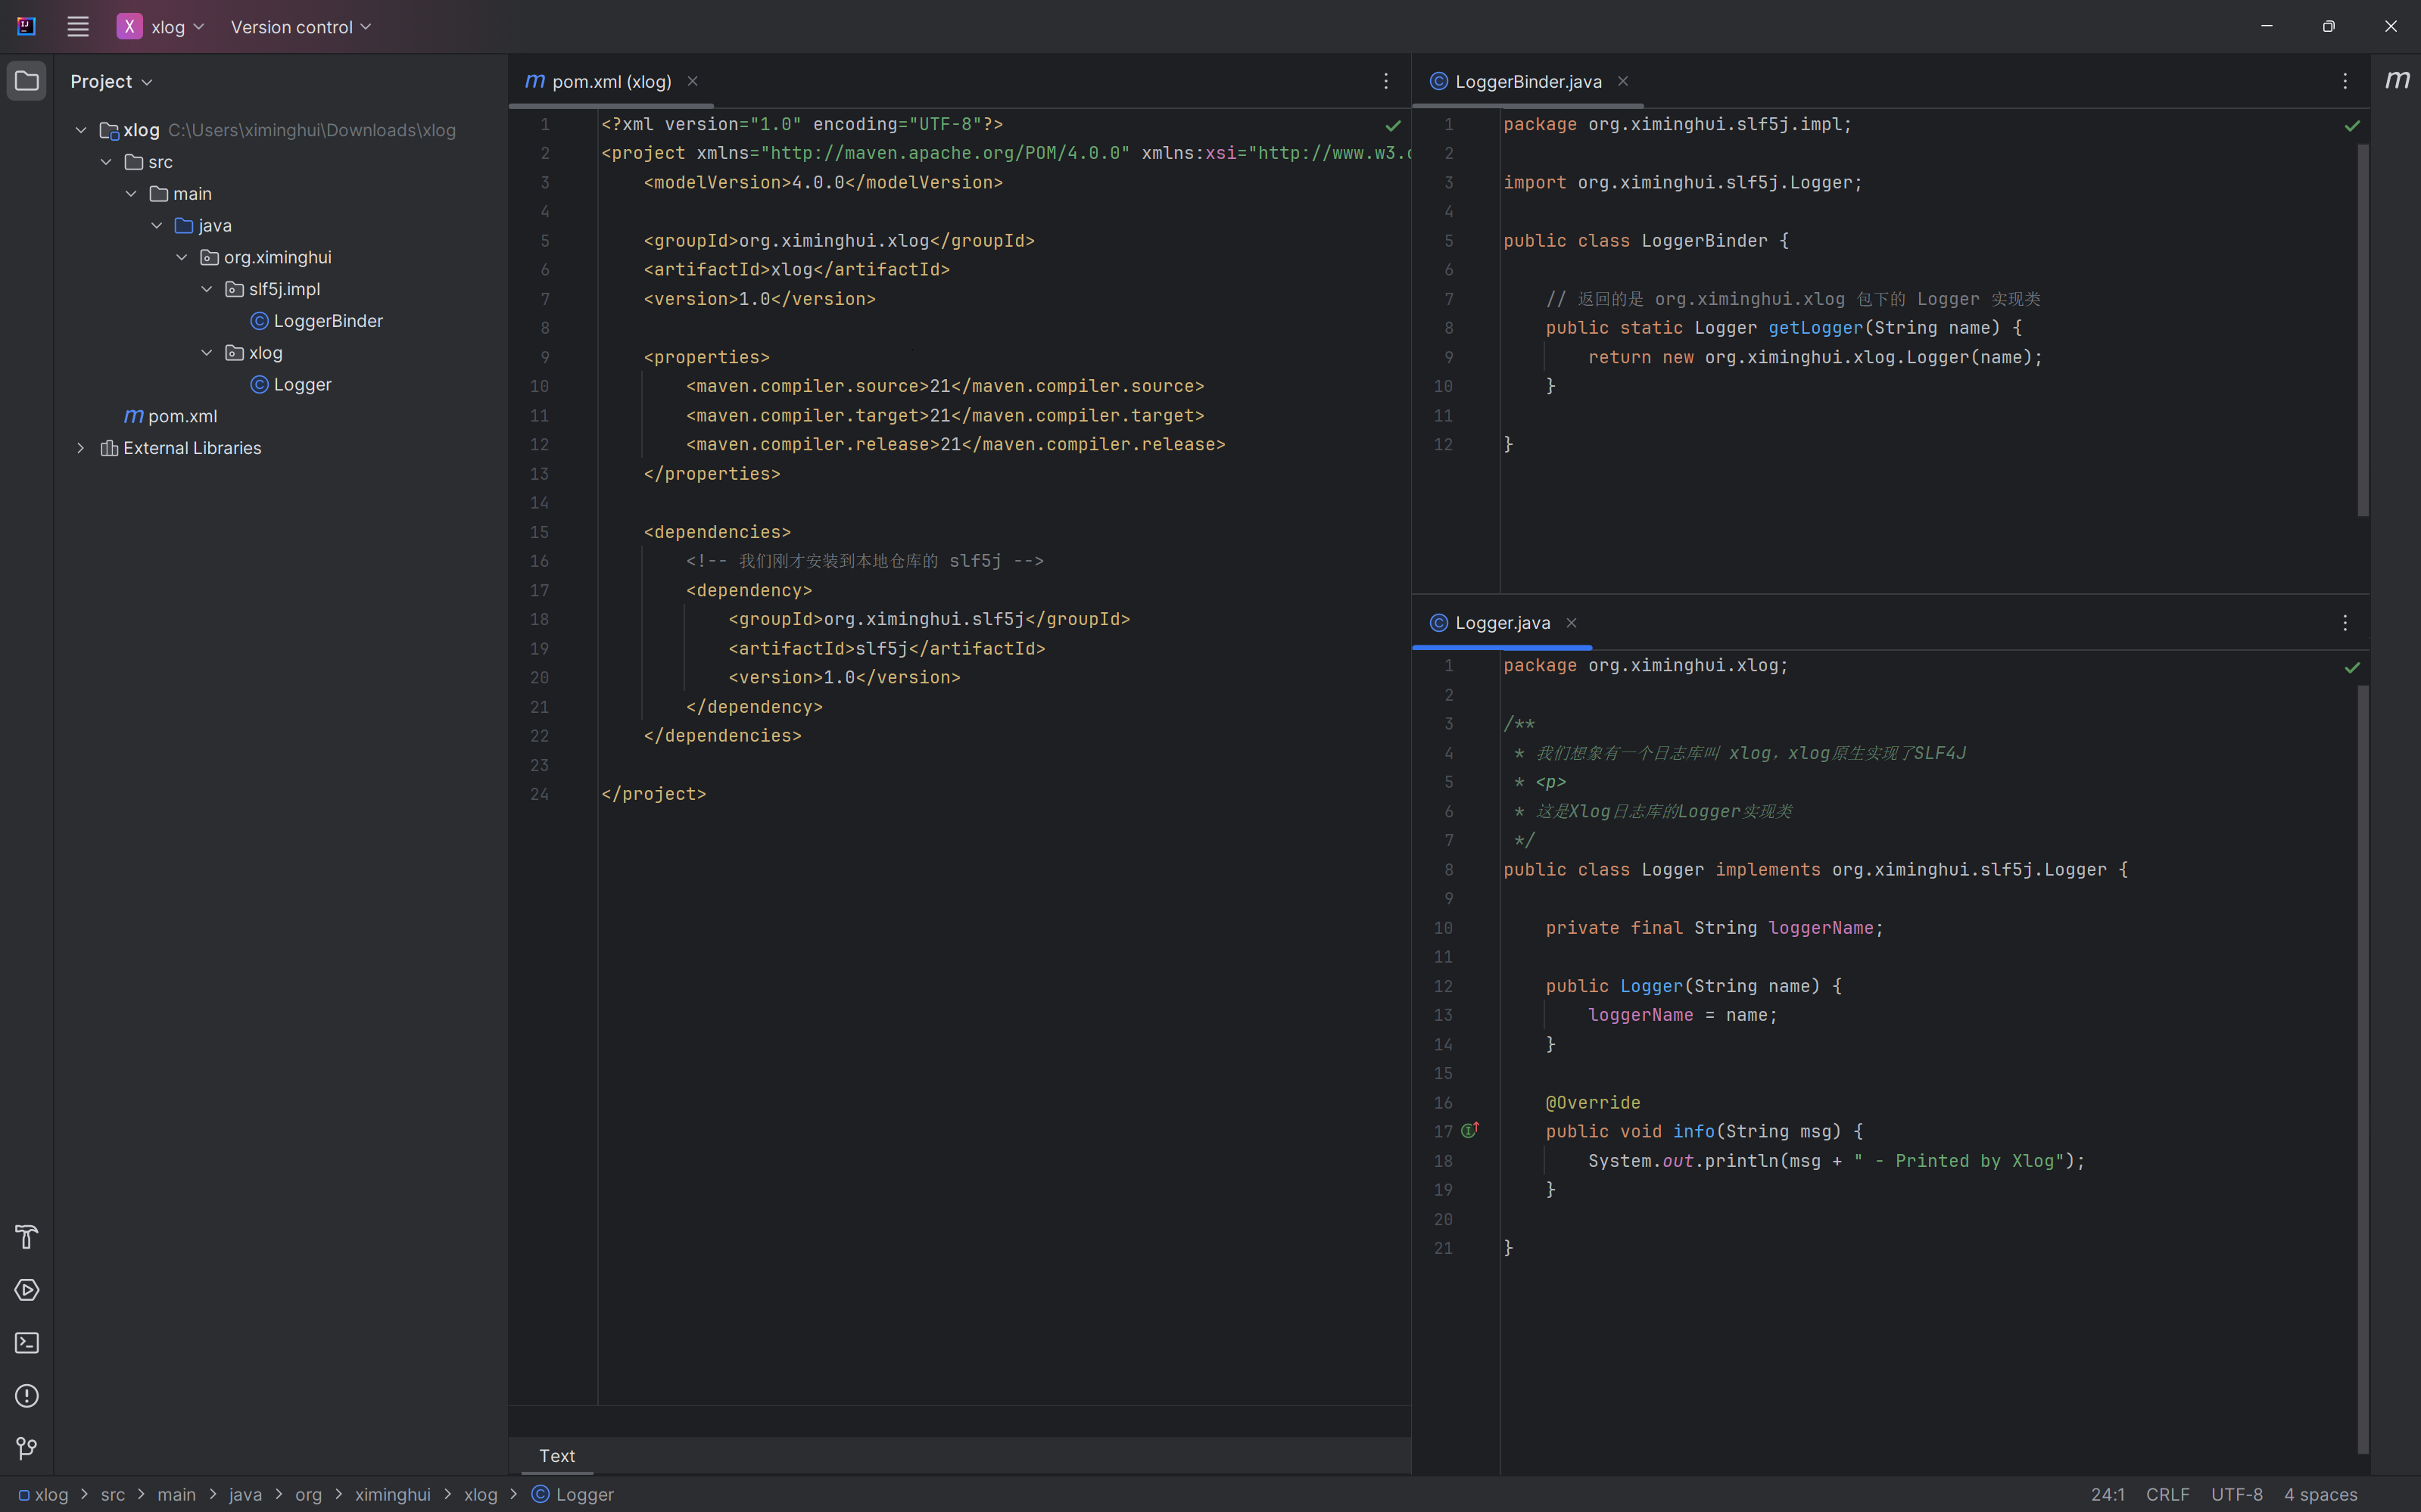The image size is (2421, 1512).
Task: Close the LoggerBinder.java tab
Action: coord(1622,81)
